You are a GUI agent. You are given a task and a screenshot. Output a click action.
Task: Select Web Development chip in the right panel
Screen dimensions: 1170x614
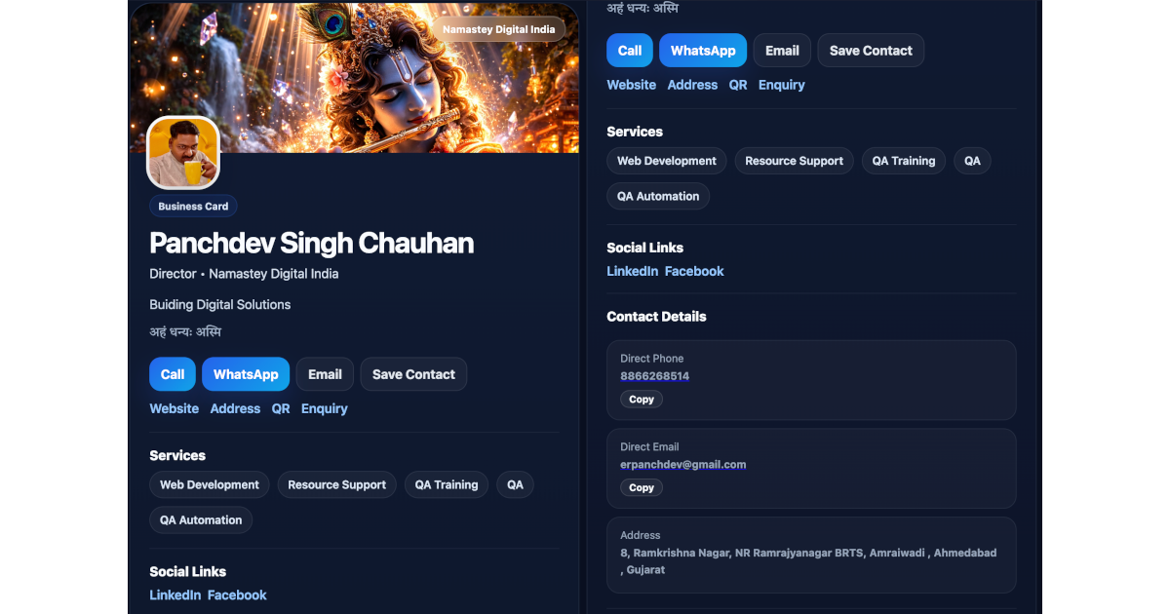pyautogui.click(x=667, y=161)
